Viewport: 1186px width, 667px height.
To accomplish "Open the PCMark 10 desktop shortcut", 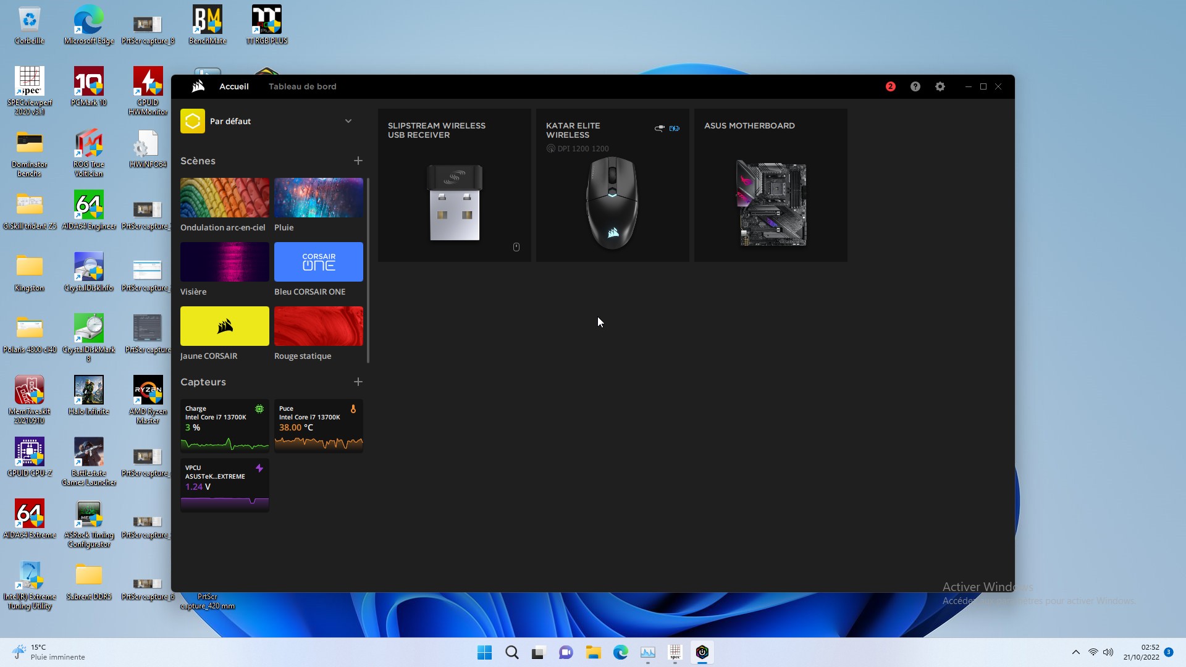I will point(89,86).
